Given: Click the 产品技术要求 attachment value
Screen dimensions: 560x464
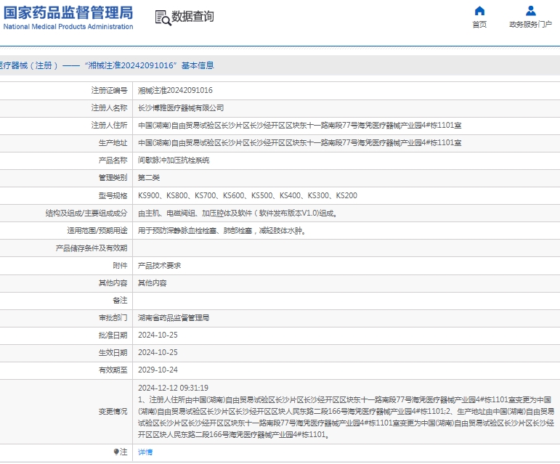Looking at the screenshot, I should [160, 266].
